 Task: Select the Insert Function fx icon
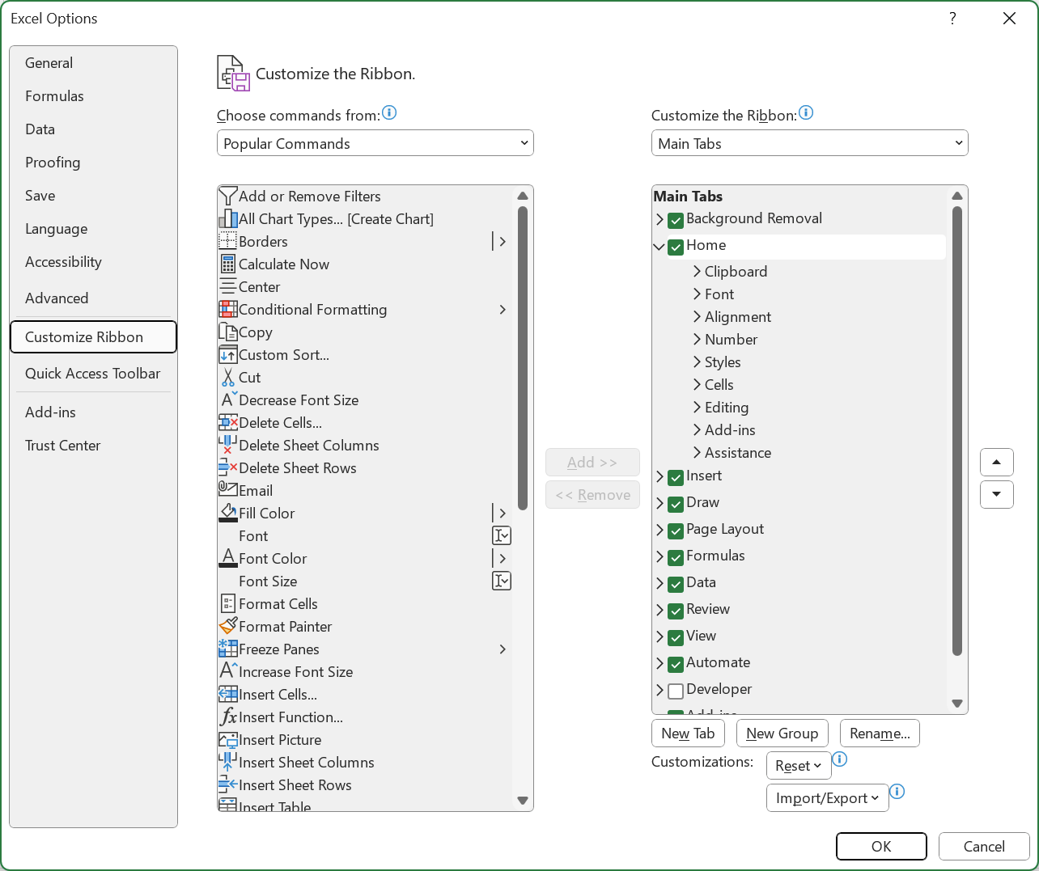tap(228, 717)
